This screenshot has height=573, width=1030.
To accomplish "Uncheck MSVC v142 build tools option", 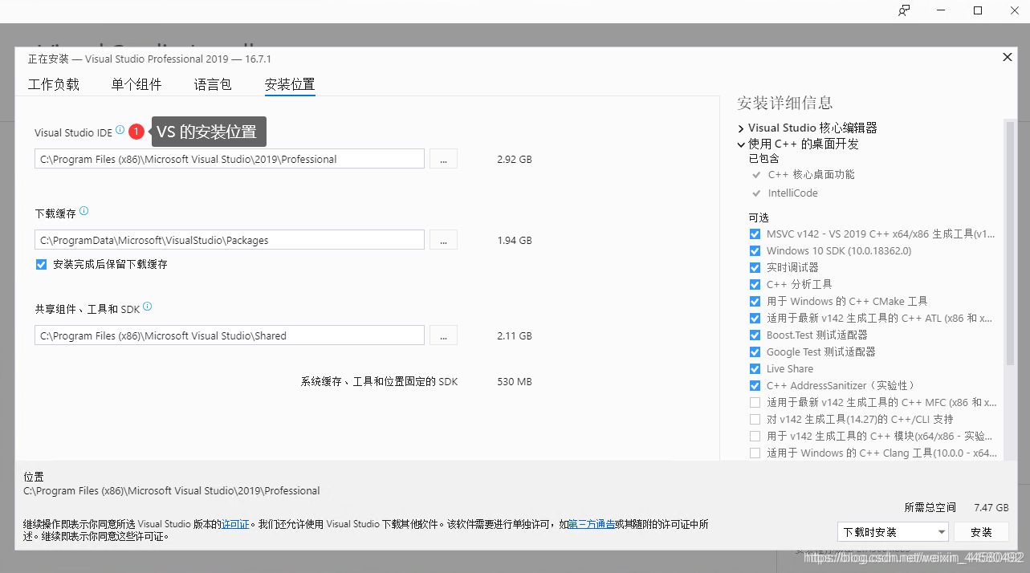I will click(x=755, y=234).
